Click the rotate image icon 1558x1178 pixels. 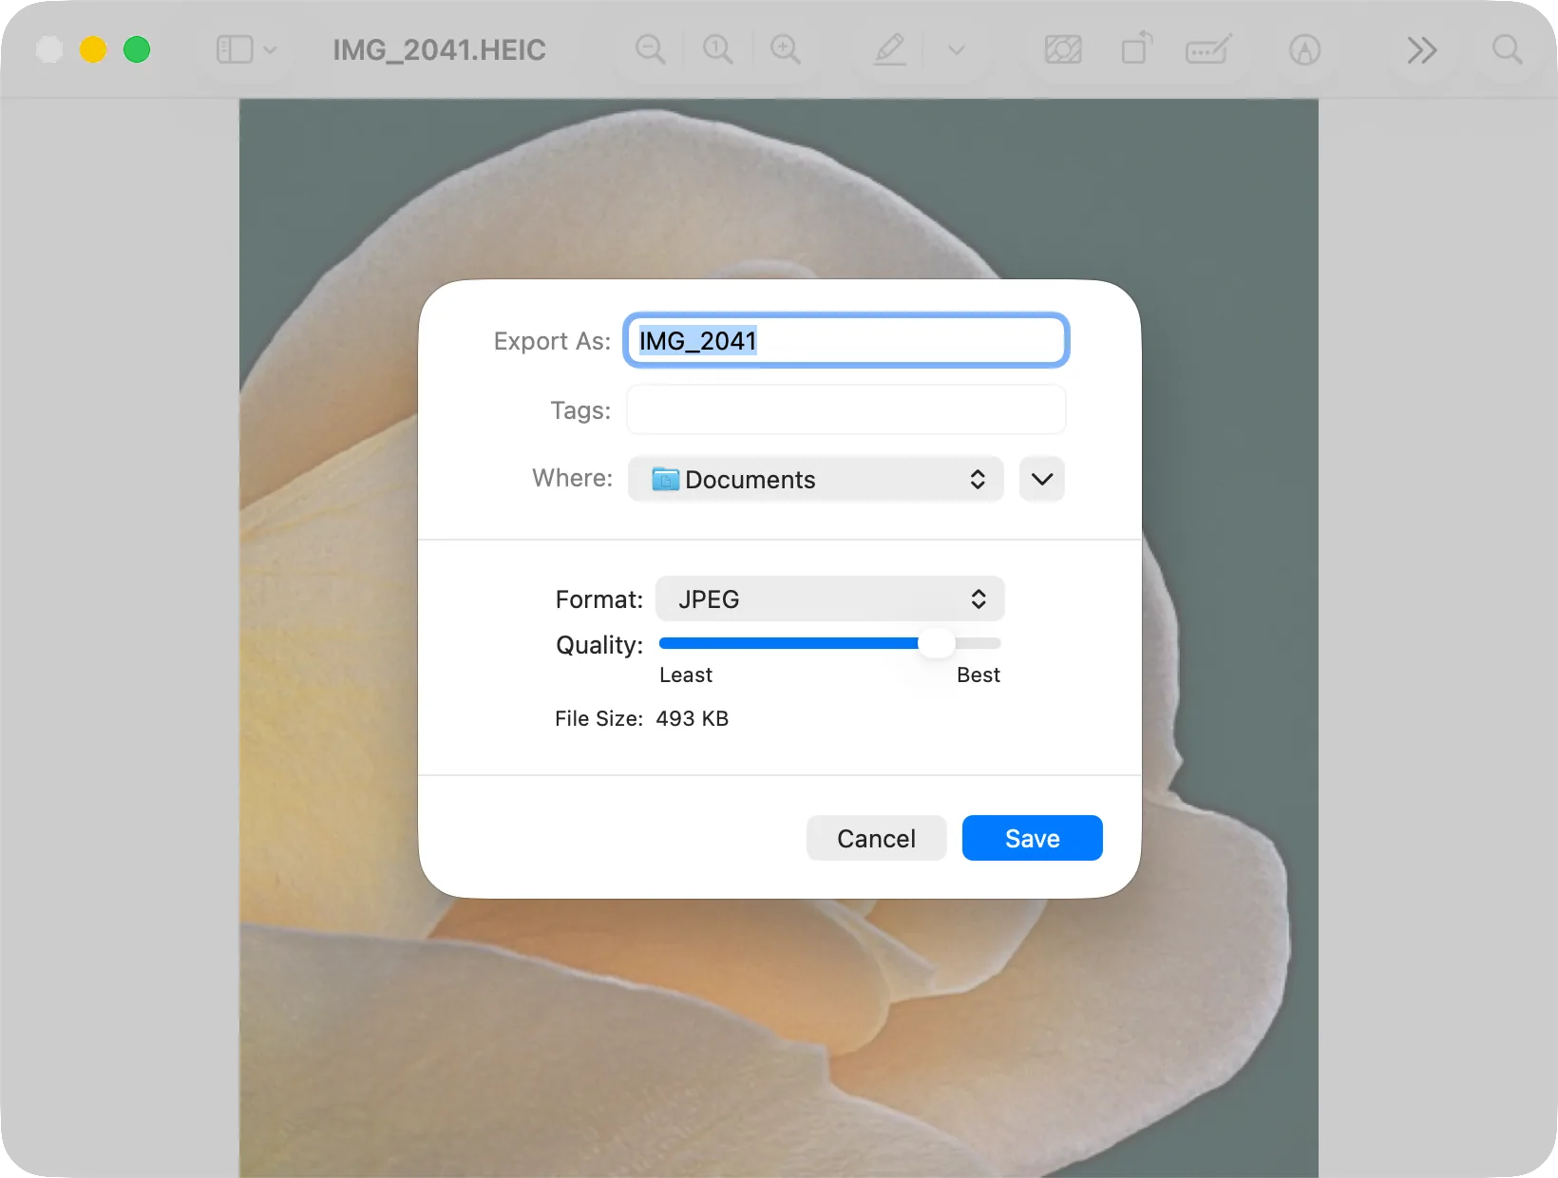click(x=1136, y=48)
